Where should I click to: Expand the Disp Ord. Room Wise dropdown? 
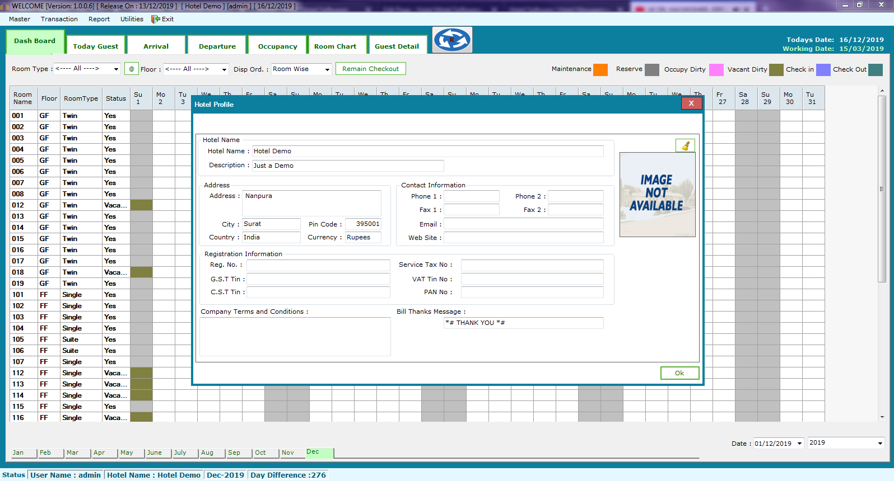(327, 69)
